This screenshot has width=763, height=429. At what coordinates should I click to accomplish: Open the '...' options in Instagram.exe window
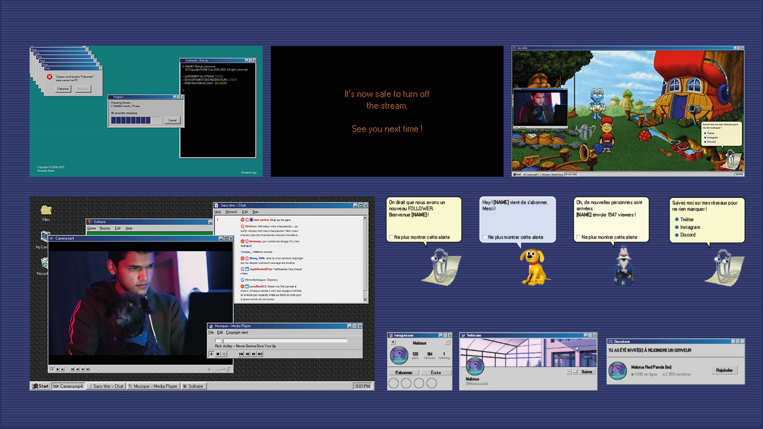(447, 342)
